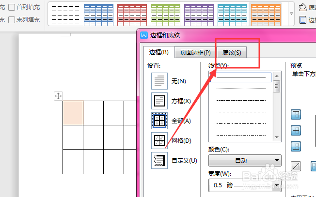Toggle bottom border in preview
Viewport: 316px width, 197px height.
point(296,146)
